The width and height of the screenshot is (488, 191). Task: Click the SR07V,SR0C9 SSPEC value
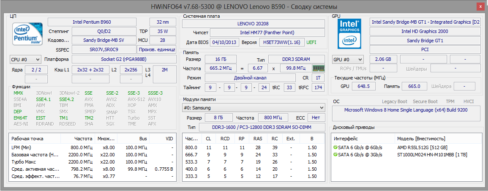(x=104, y=49)
